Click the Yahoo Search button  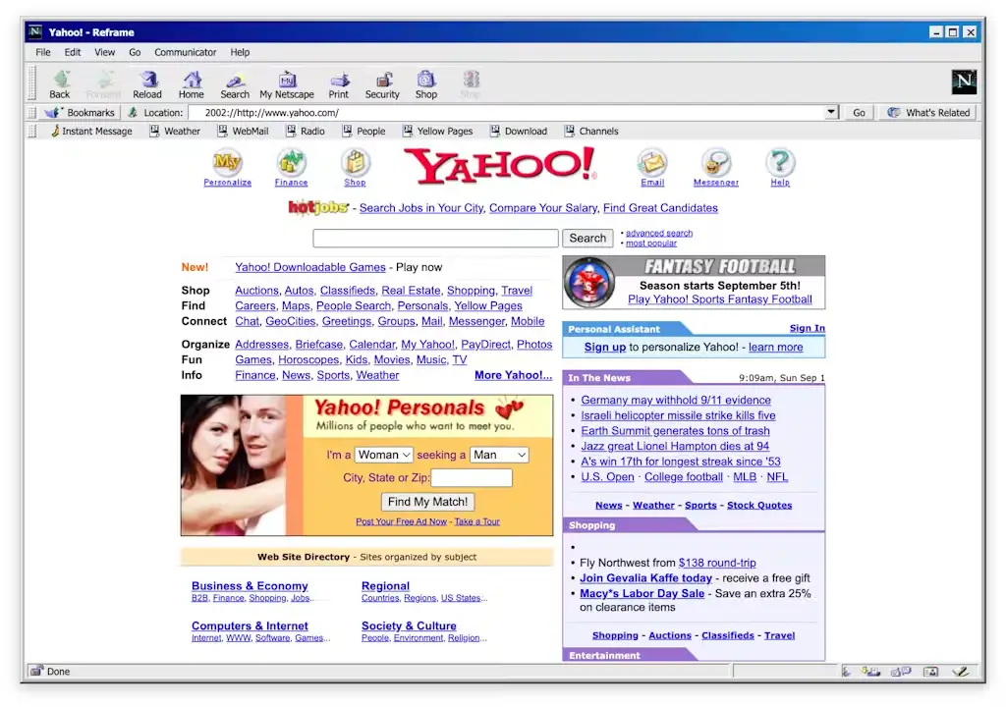point(587,238)
